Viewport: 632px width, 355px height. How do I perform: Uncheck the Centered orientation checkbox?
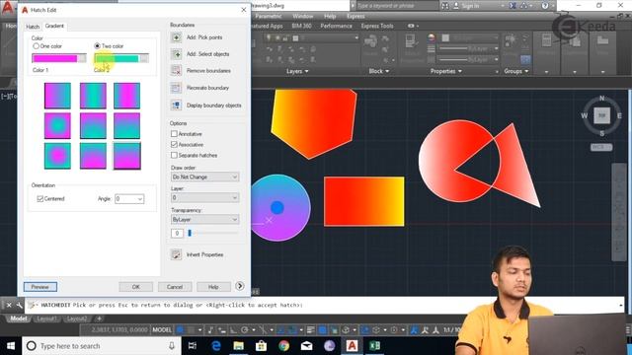tap(39, 199)
